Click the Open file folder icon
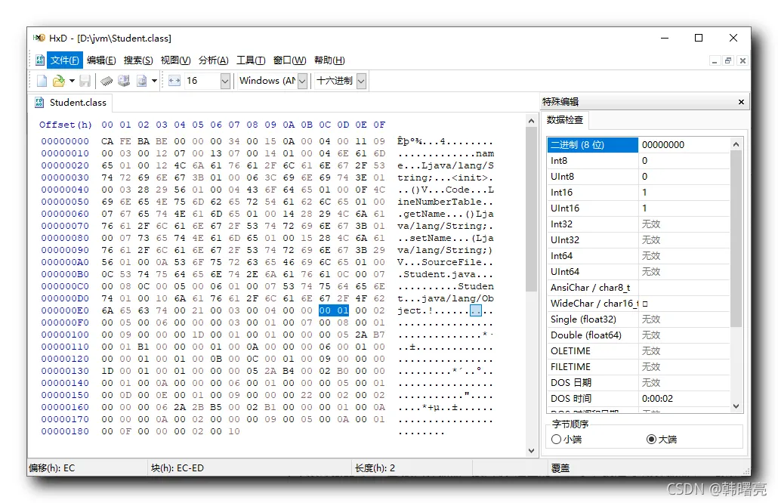 (59, 80)
